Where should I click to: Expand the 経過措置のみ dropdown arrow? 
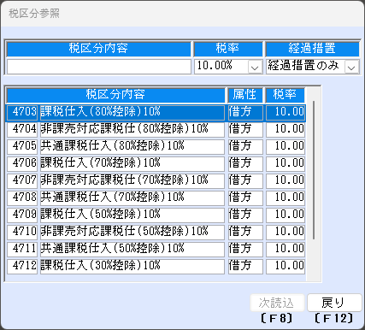tap(351, 67)
